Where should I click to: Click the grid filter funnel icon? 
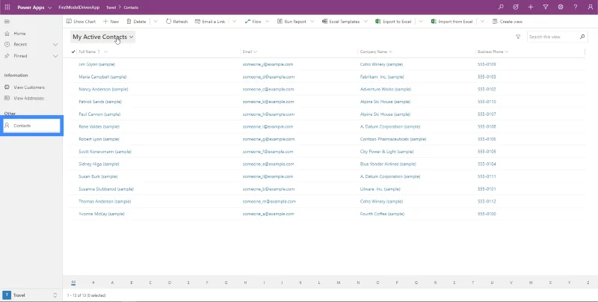click(518, 37)
